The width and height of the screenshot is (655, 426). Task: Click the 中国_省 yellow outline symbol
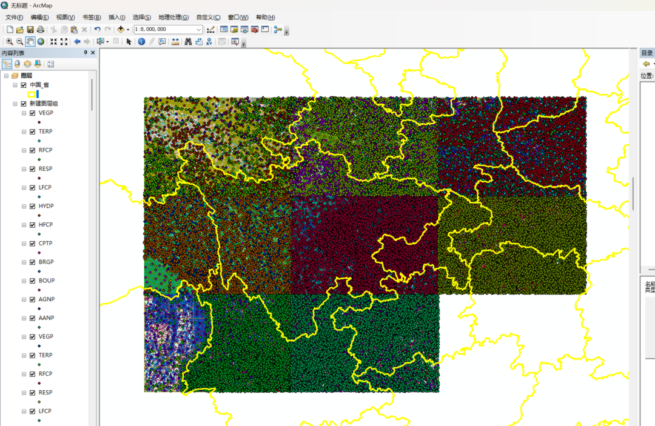click(32, 95)
